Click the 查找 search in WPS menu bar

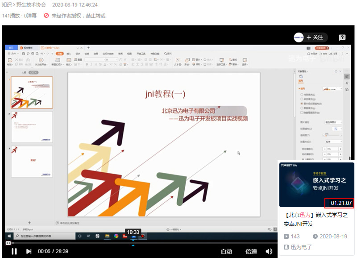(168, 54)
